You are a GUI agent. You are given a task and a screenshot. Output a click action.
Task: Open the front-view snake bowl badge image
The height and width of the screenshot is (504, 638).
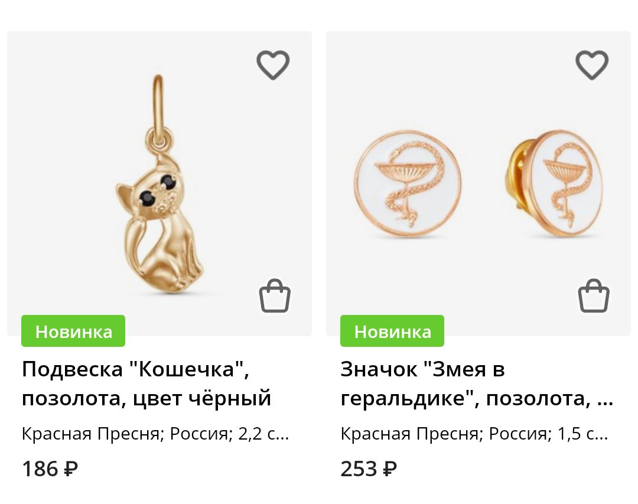tap(408, 183)
